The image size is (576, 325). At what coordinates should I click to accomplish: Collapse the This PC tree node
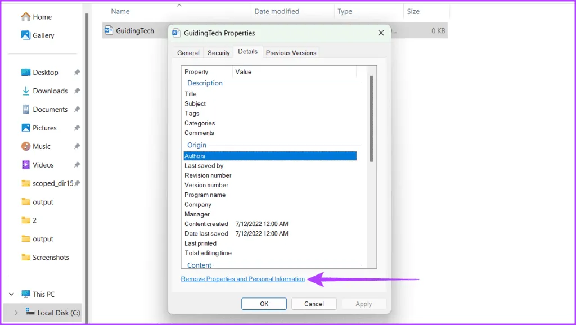tap(12, 294)
